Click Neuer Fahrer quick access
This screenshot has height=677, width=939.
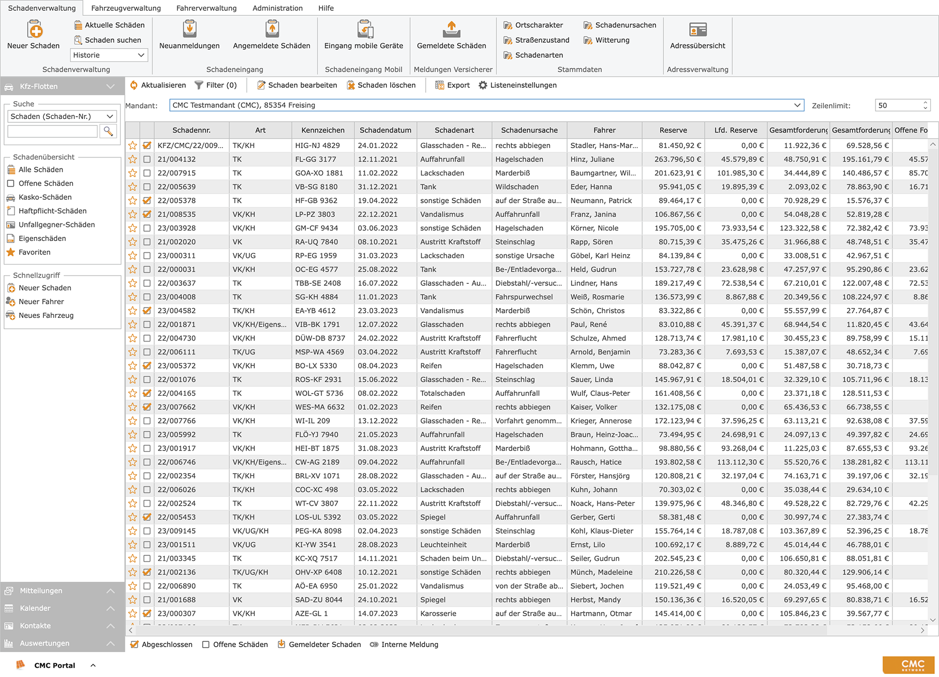point(36,301)
